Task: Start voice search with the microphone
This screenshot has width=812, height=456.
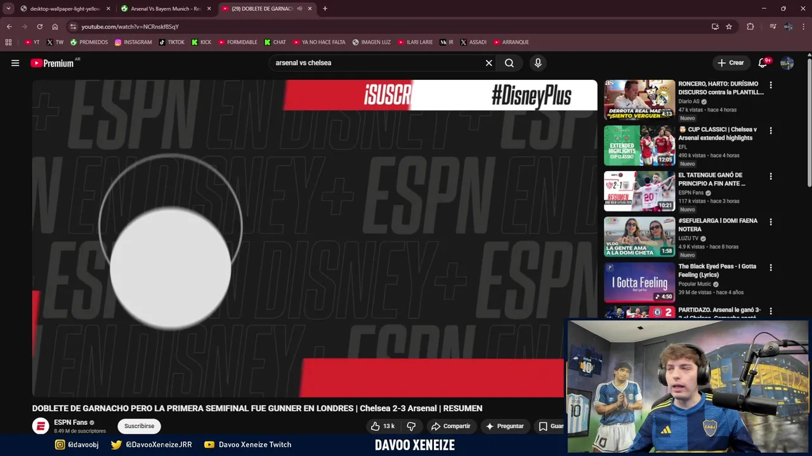Action: pyautogui.click(x=538, y=63)
